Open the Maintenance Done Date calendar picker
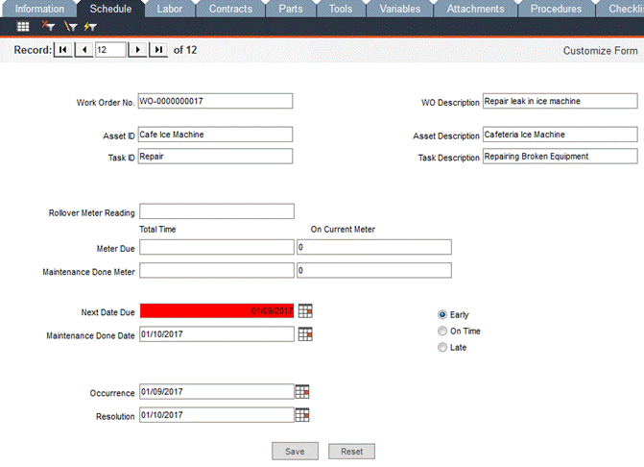 coord(305,333)
